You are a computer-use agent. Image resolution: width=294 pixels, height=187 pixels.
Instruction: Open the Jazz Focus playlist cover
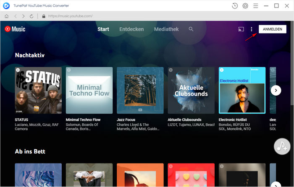(x=140, y=90)
